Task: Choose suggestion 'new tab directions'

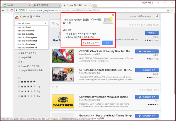Action: [31, 44]
